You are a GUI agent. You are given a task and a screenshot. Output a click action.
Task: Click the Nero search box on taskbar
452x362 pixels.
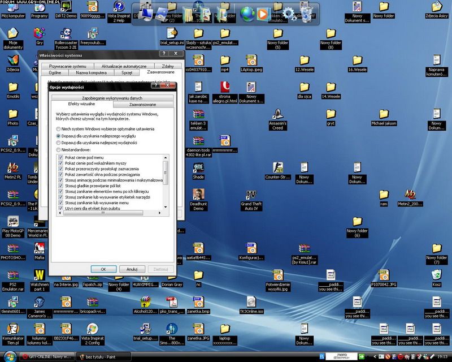(342, 356)
